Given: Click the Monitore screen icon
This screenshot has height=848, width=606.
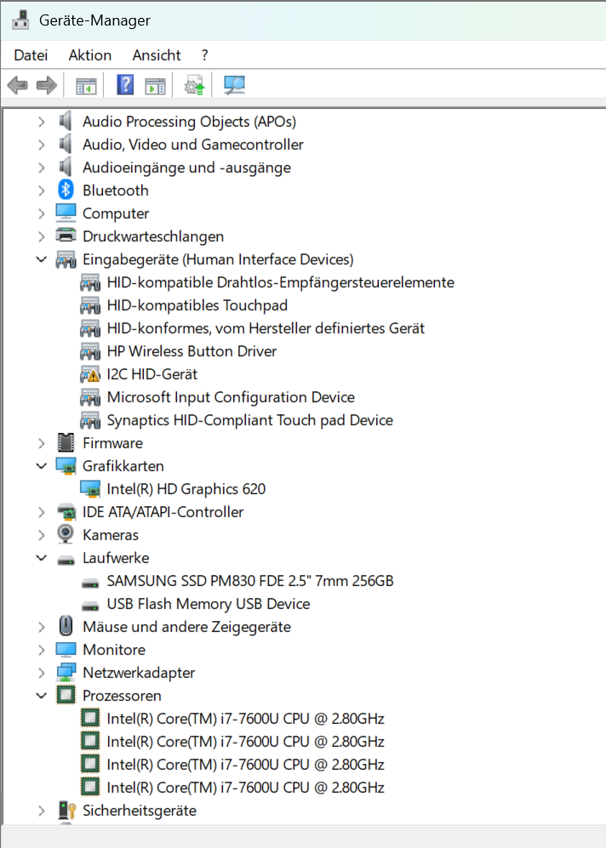Looking at the screenshot, I should click(66, 650).
